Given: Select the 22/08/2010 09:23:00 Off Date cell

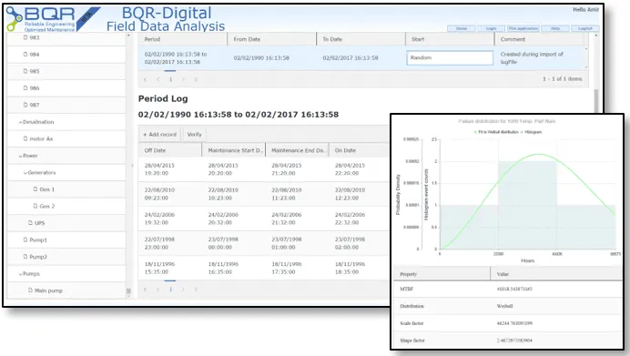Looking at the screenshot, I should pos(170,194).
